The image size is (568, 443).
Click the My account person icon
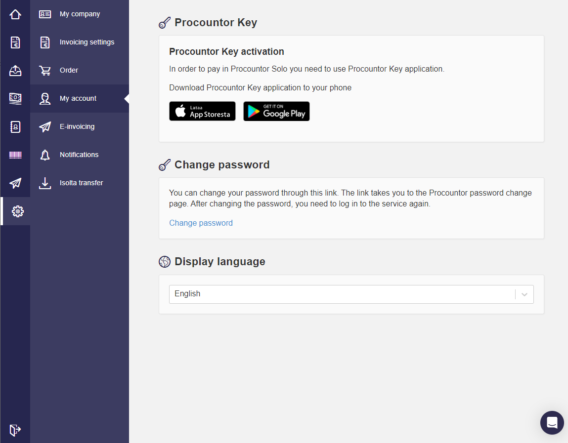(45, 98)
